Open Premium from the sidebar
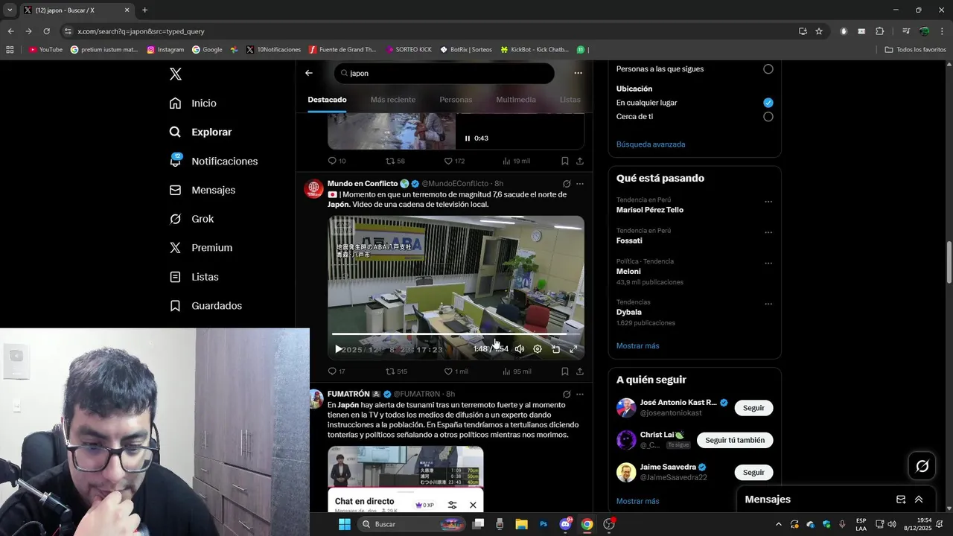Viewport: 953px width, 536px height. pos(201,248)
